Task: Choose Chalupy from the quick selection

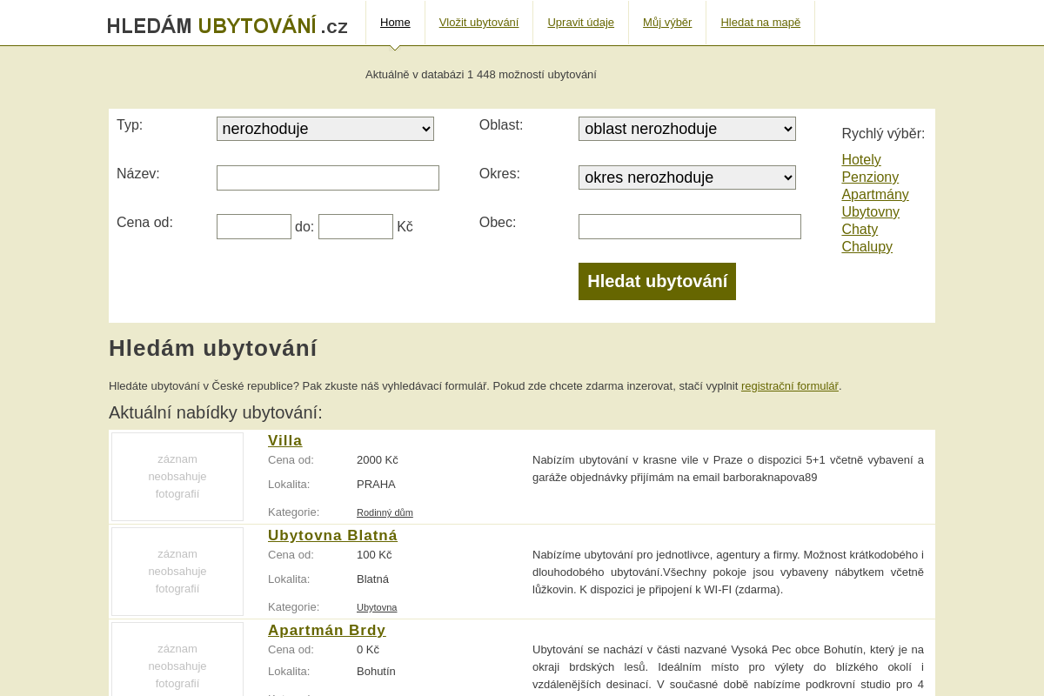Action: [x=867, y=246]
